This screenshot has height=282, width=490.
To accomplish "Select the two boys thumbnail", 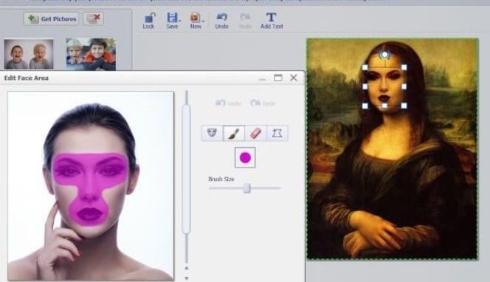I will [x=91, y=54].
